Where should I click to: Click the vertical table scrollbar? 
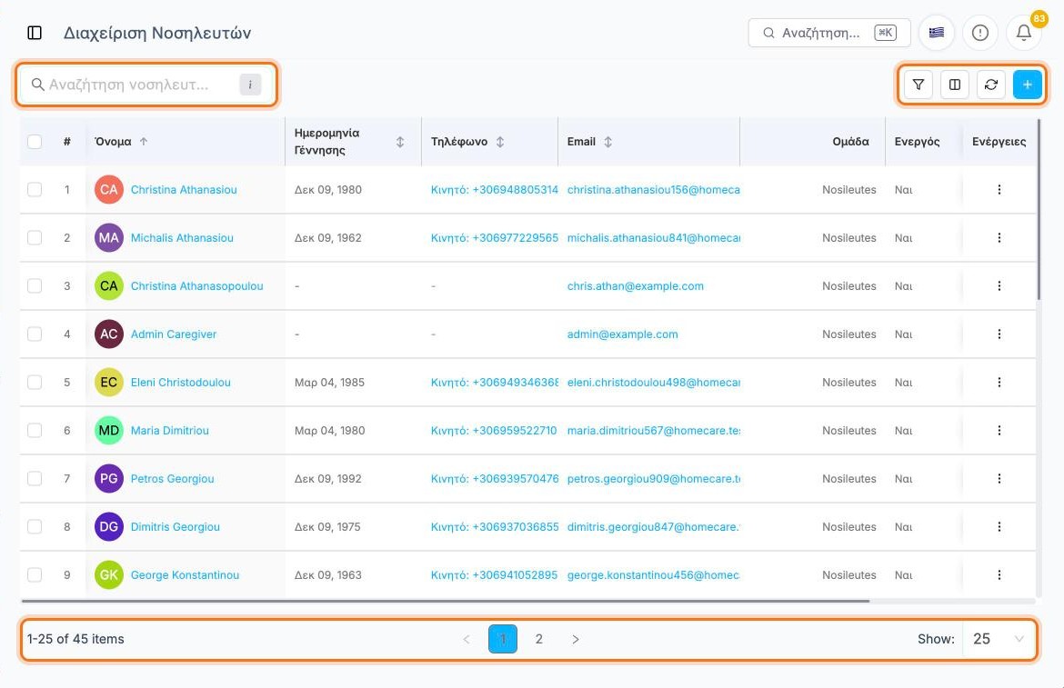pos(1039,209)
